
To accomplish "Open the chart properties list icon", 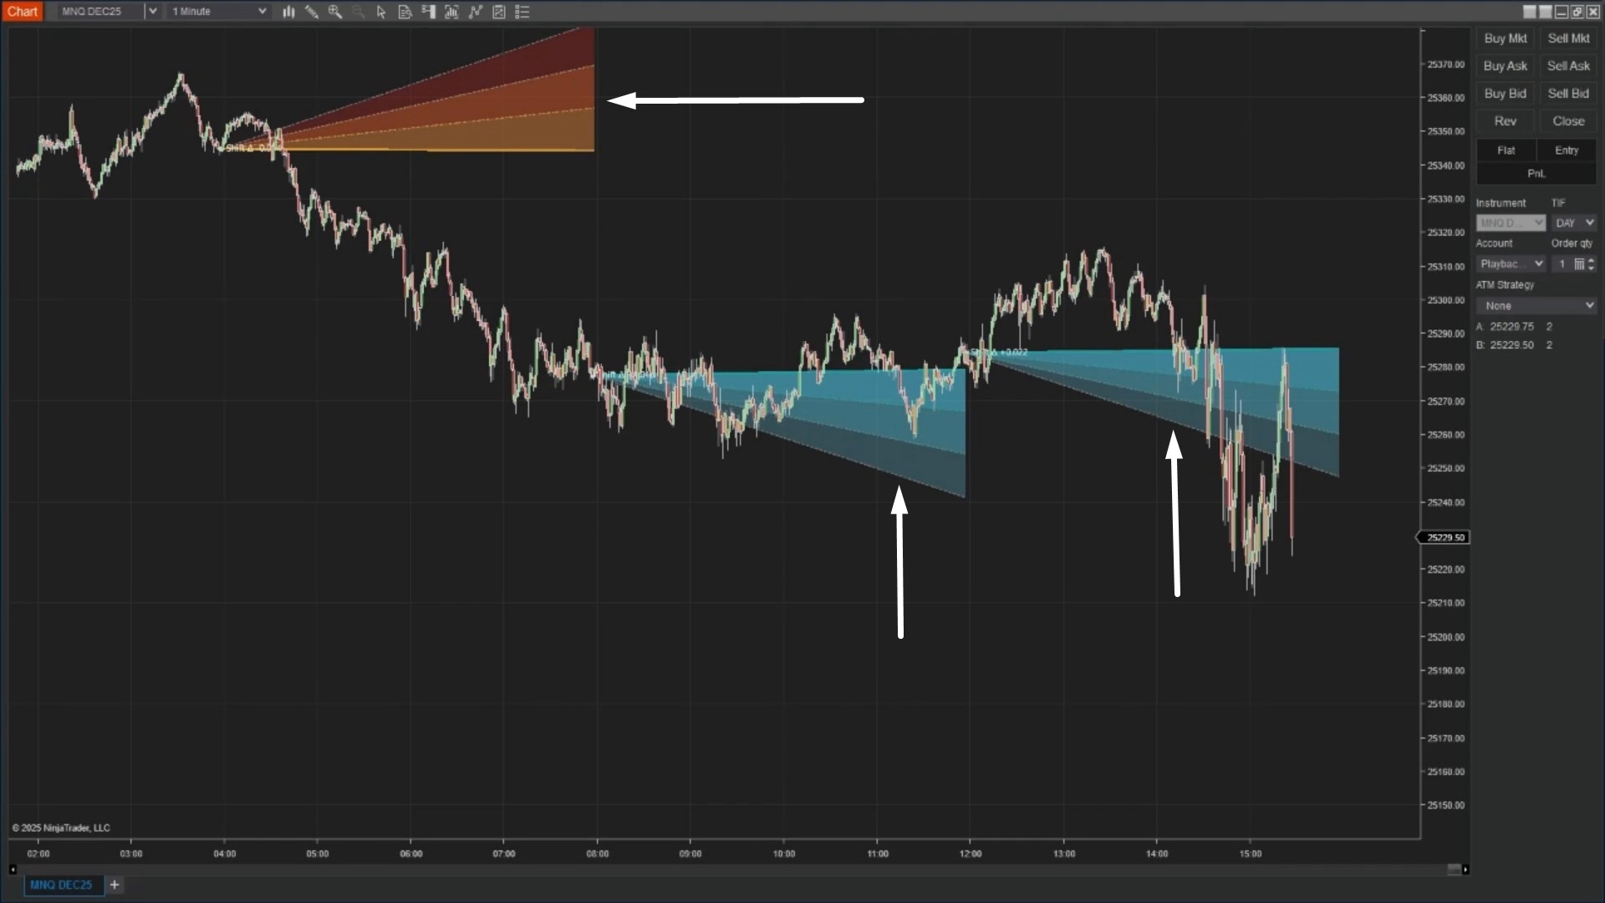I will click(x=522, y=12).
